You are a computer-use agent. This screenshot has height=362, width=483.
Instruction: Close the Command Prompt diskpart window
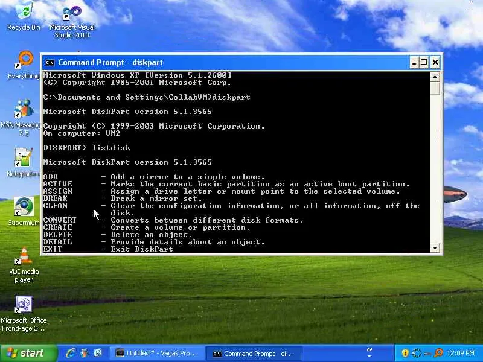435,63
